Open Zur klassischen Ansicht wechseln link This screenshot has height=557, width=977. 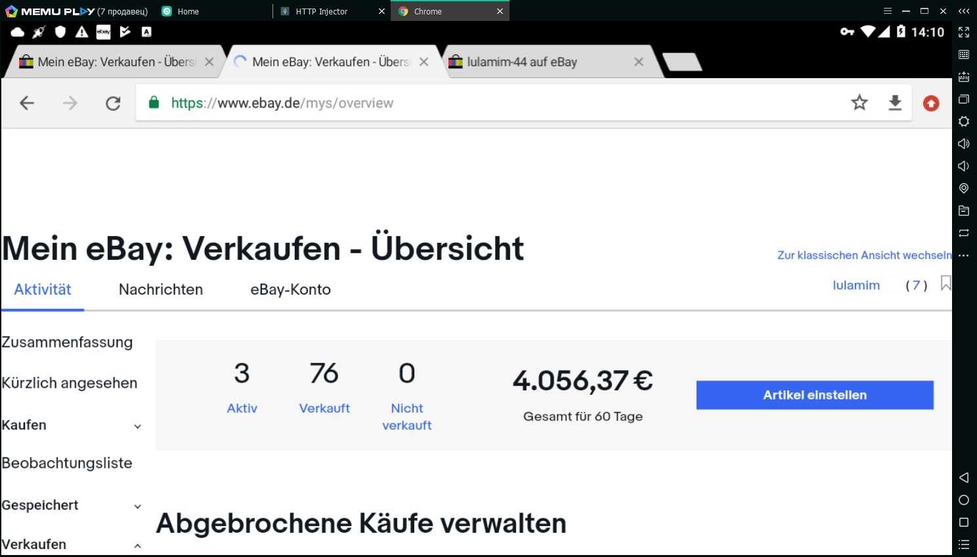pos(864,255)
